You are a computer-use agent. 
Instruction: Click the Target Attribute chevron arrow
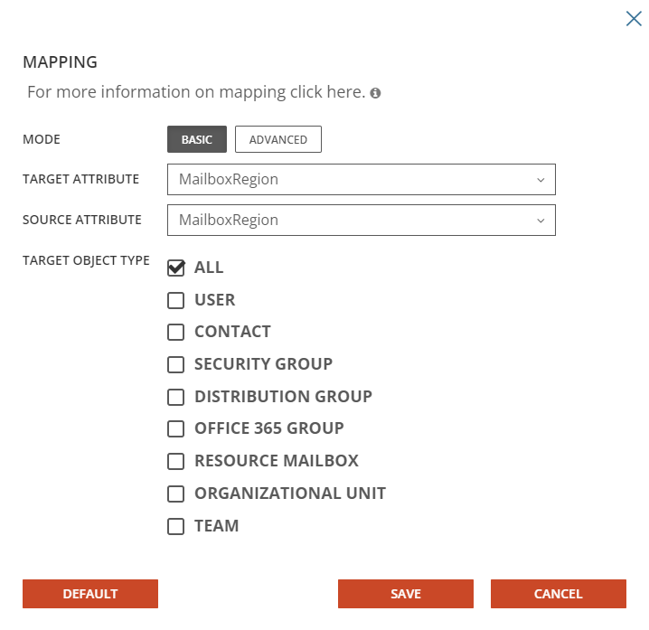(541, 180)
